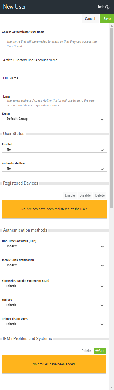Save the new user

107,18
